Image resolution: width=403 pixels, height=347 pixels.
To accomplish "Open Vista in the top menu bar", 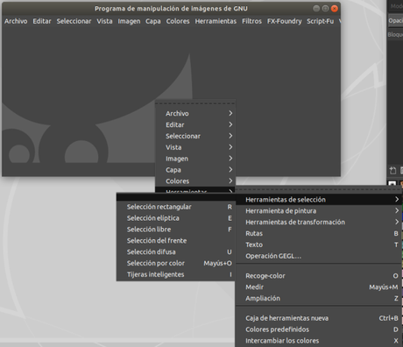I will point(104,21).
